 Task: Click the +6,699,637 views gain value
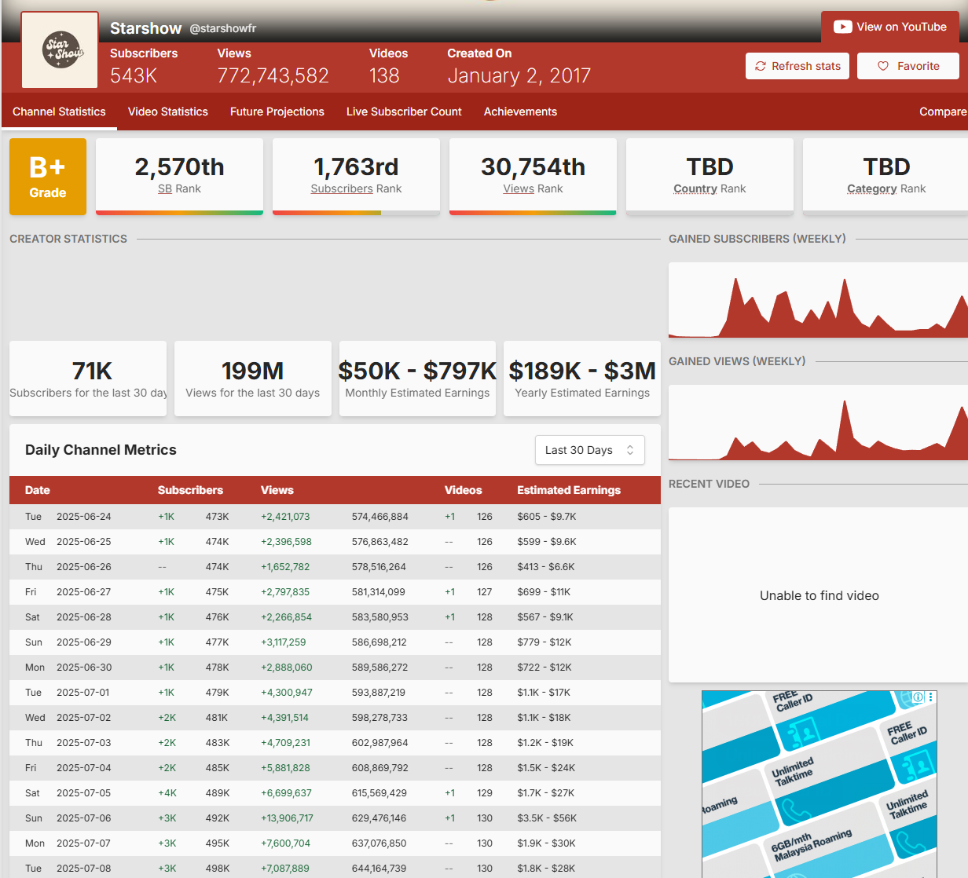coord(286,793)
